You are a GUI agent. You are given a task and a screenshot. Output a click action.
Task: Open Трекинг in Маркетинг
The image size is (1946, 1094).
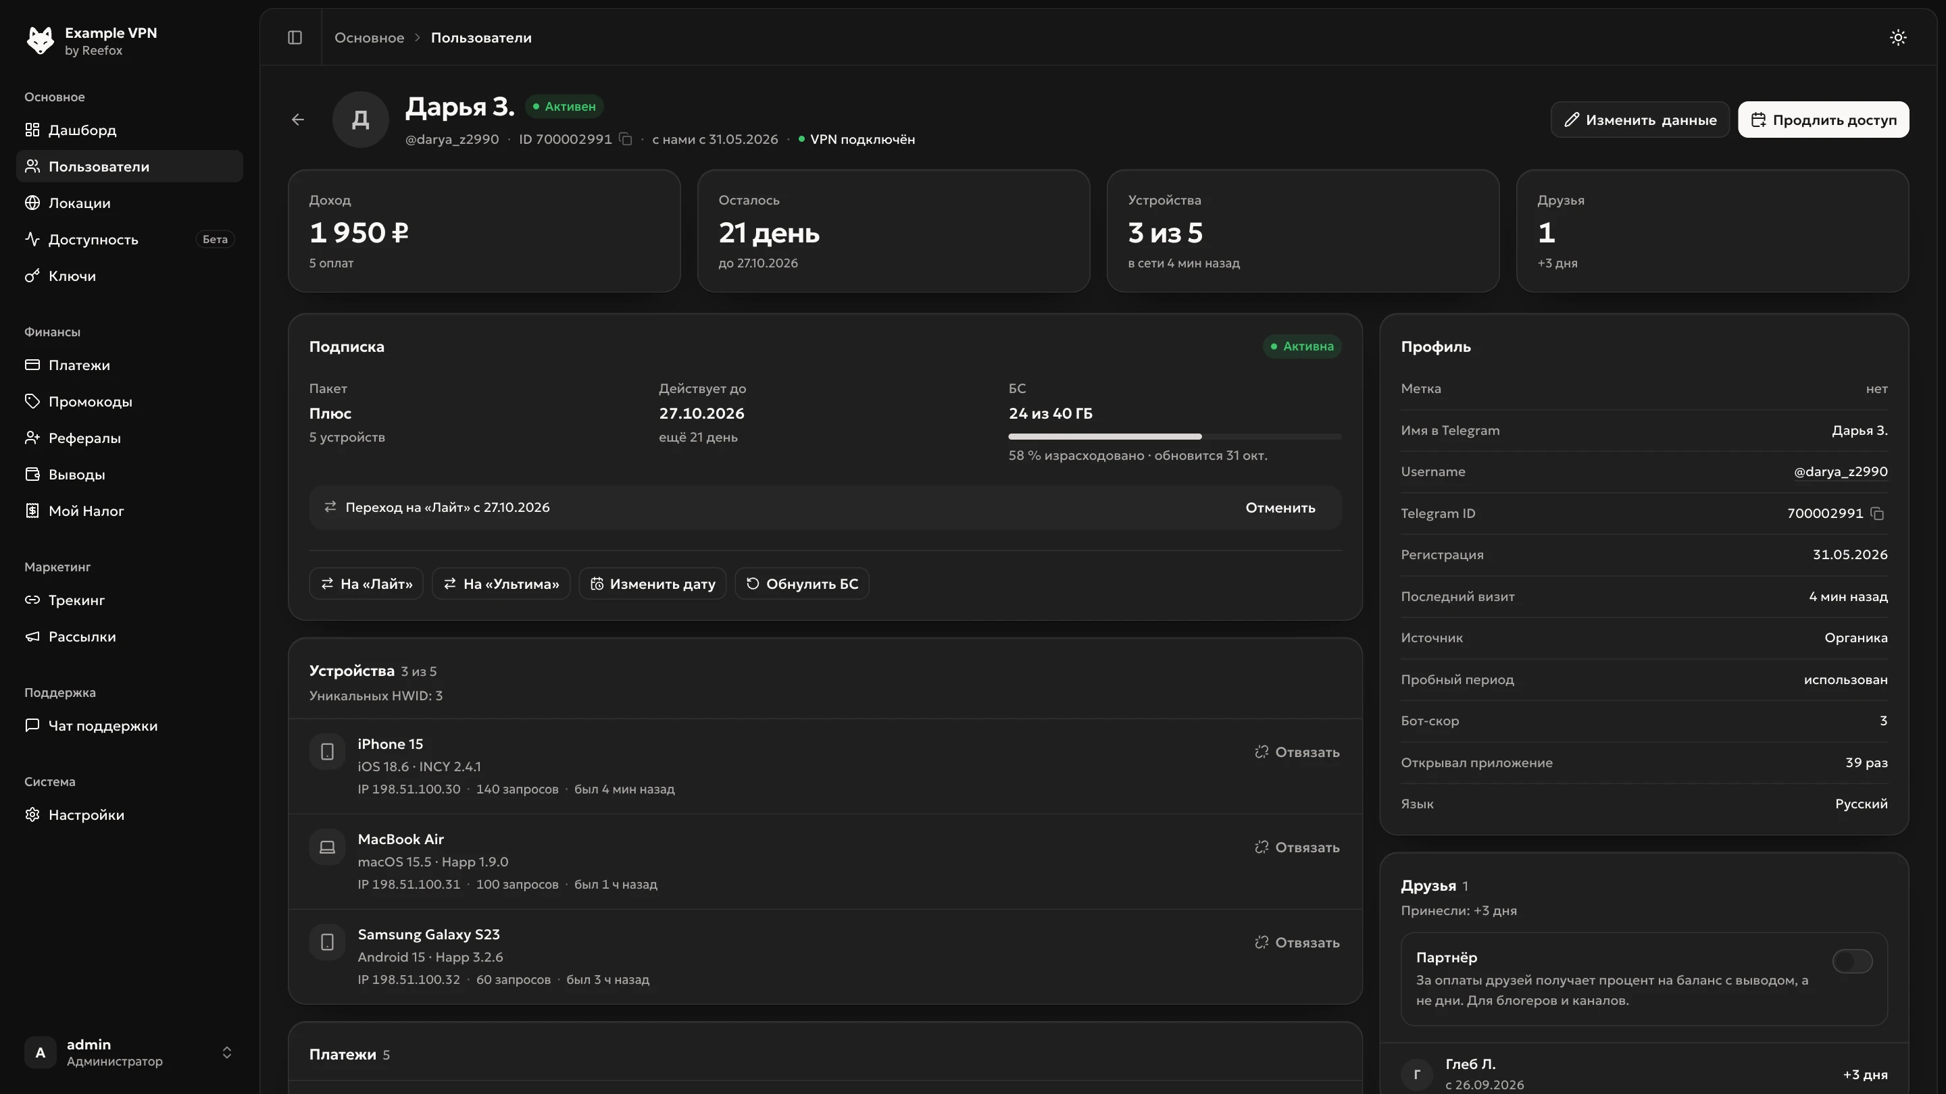point(130,600)
